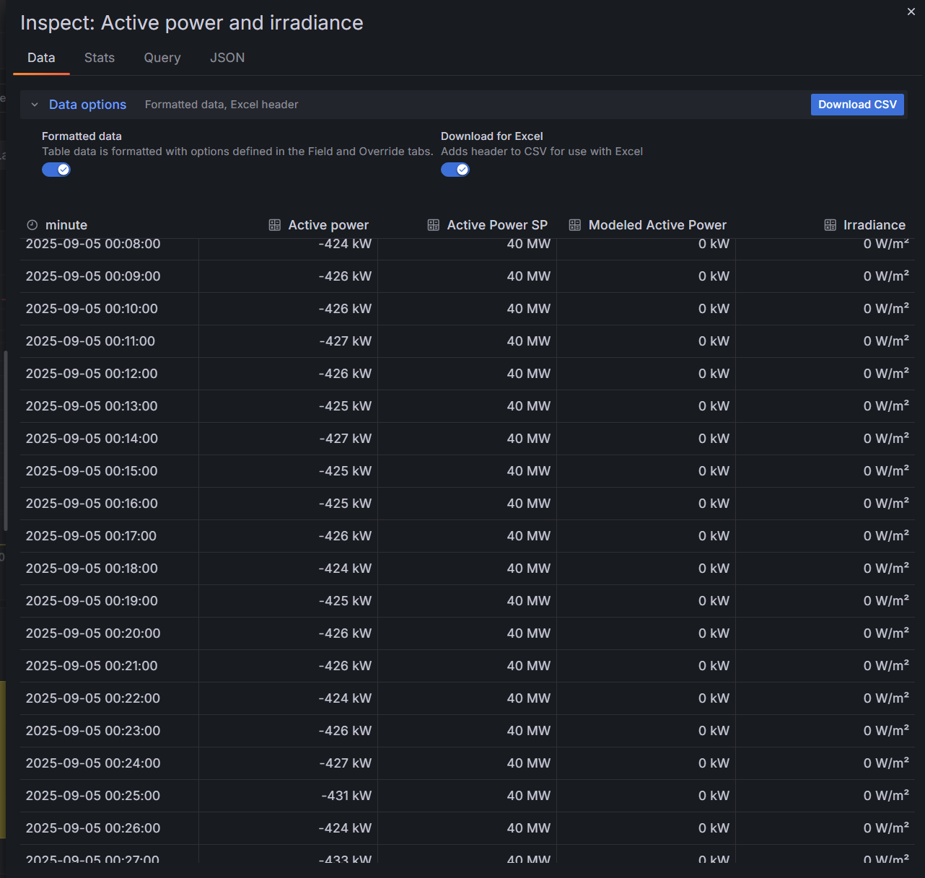Screen dimensions: 925x878
Task: Sort by the Modeled Active Power header
Action: (x=657, y=225)
